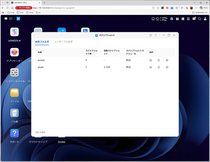Image resolution: width=210 pixels, height=162 pixels.
Task: Open the アプリセンター app
Action: pyautogui.click(x=14, y=52)
